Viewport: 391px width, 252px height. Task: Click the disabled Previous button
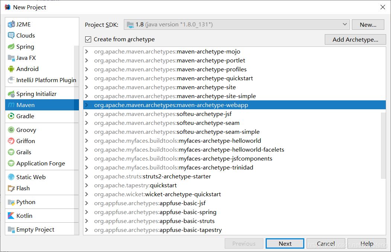pos(244,243)
